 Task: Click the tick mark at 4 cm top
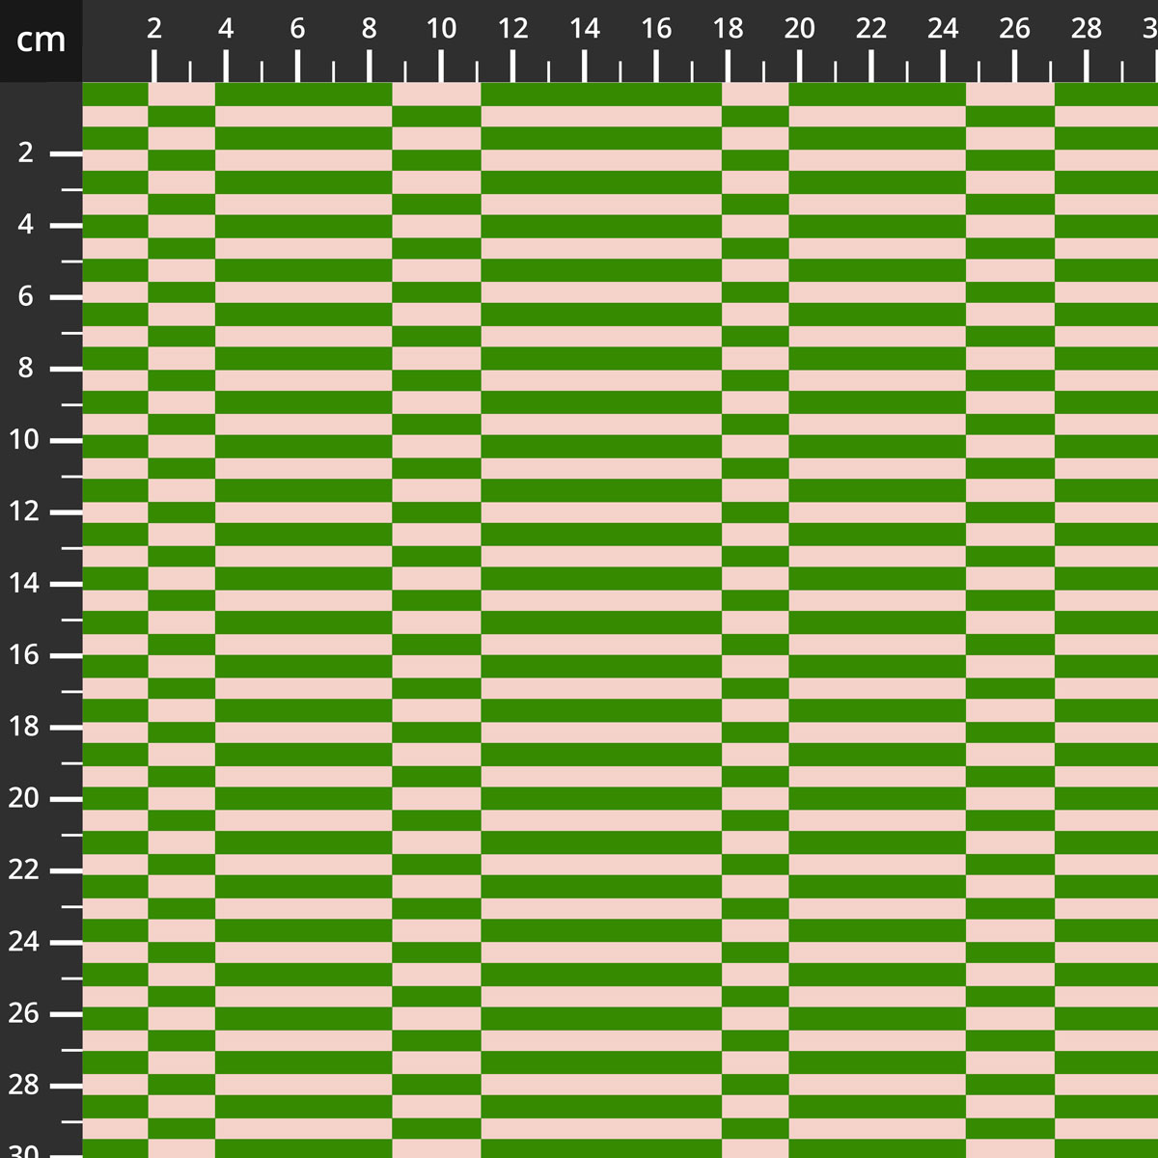[x=226, y=66]
